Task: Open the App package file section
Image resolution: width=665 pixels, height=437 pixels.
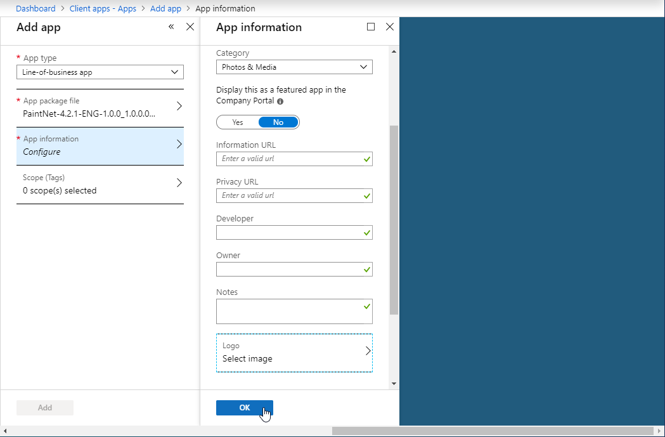Action: click(100, 108)
